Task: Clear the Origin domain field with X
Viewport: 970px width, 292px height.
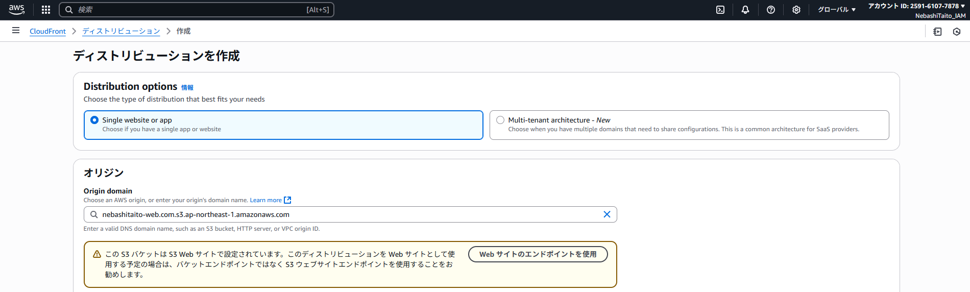Action: [607, 214]
